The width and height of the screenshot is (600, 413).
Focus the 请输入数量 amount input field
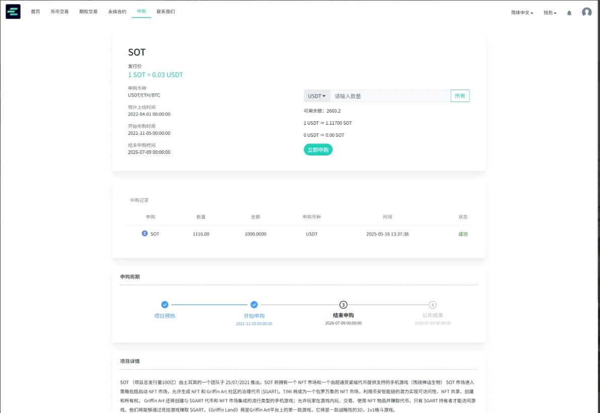(x=390, y=96)
